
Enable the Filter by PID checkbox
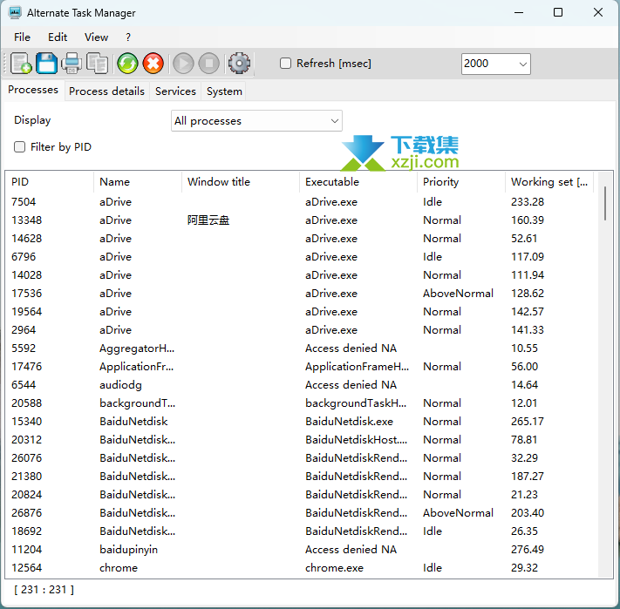point(19,147)
